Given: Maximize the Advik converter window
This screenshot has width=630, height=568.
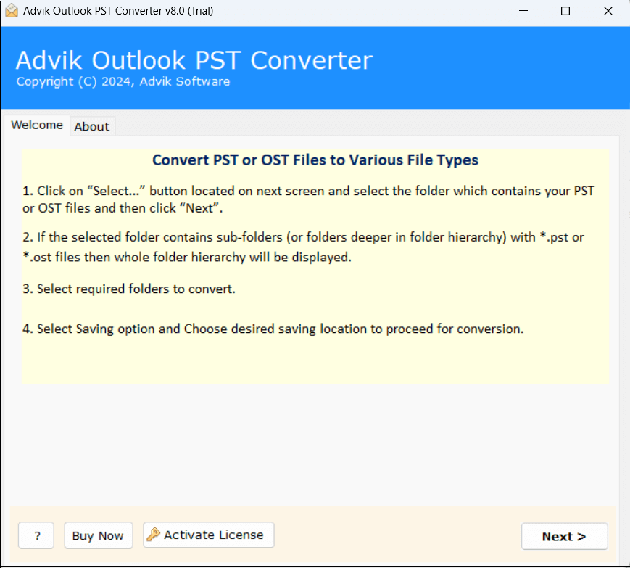Looking at the screenshot, I should (565, 11).
